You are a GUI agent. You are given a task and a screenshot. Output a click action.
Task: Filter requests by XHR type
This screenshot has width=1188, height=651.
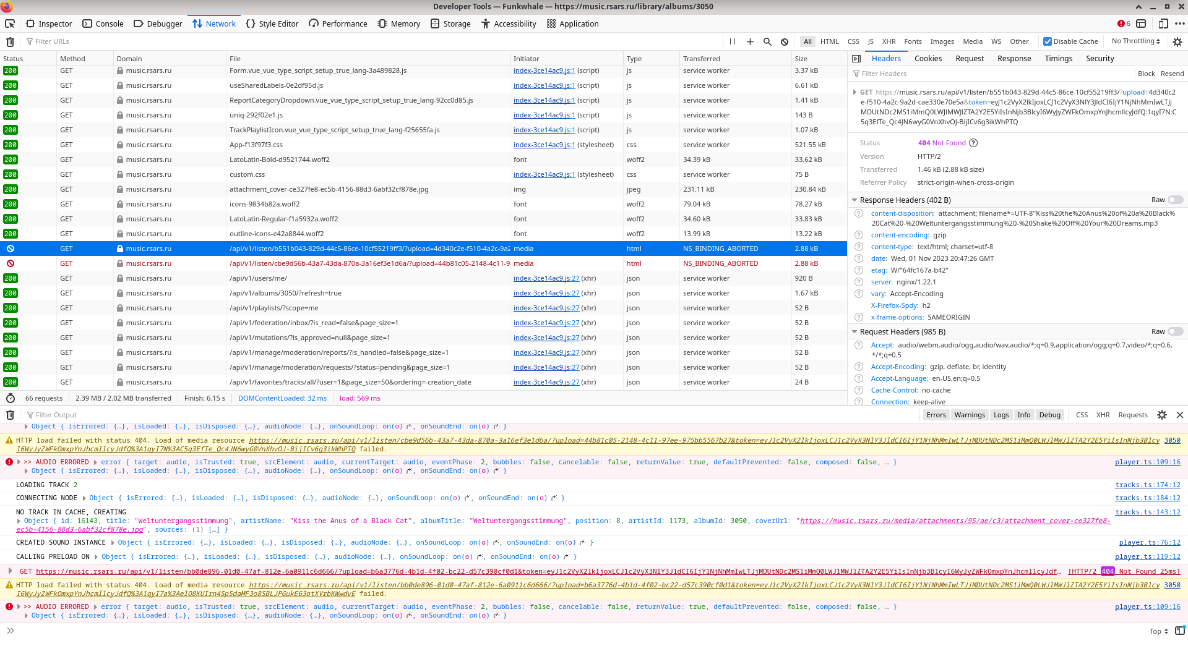889,41
